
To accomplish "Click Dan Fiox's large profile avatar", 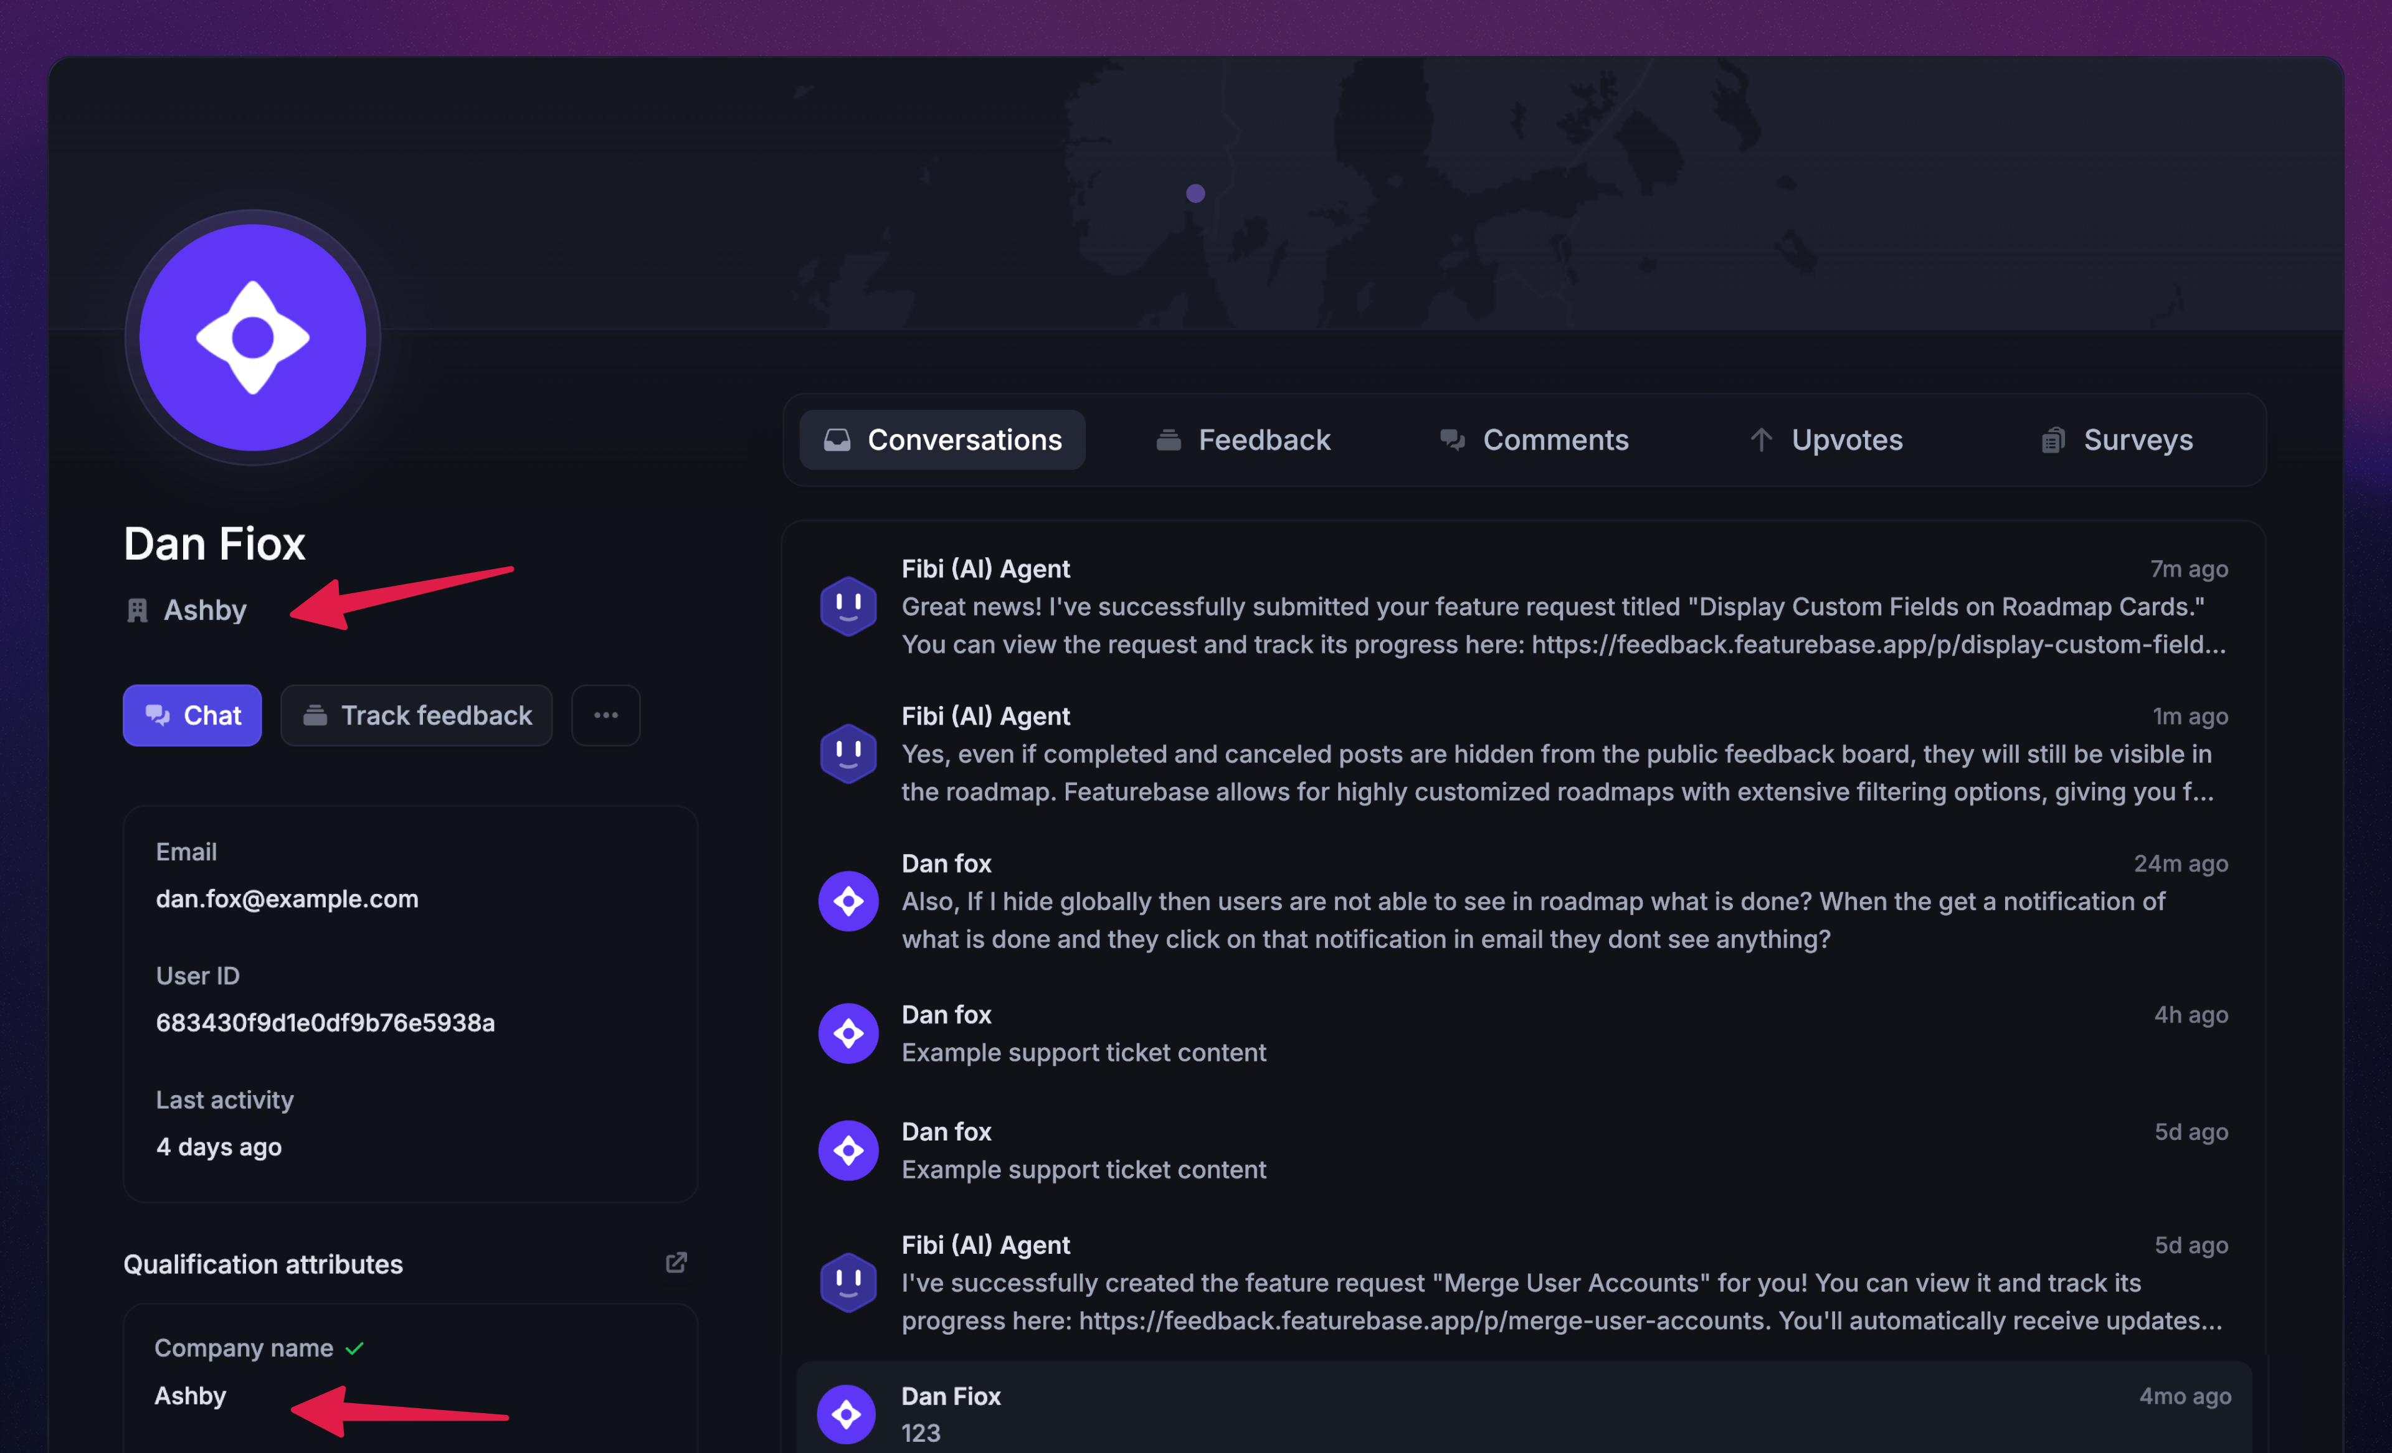I will [252, 337].
